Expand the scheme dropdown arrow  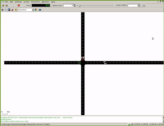pos(33,10)
